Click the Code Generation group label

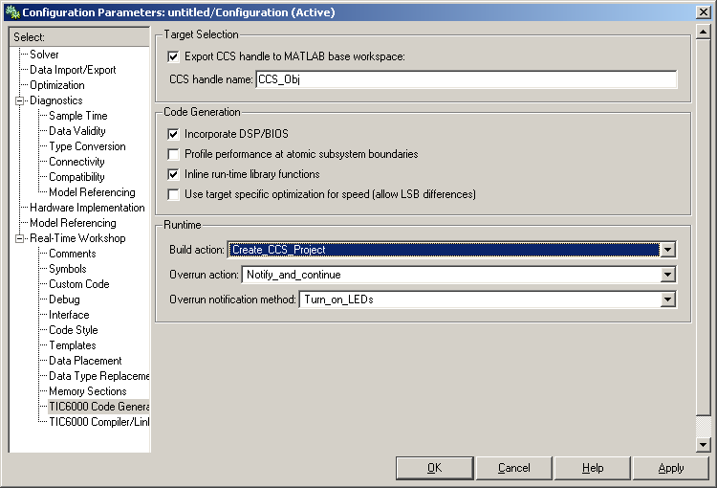coord(202,112)
